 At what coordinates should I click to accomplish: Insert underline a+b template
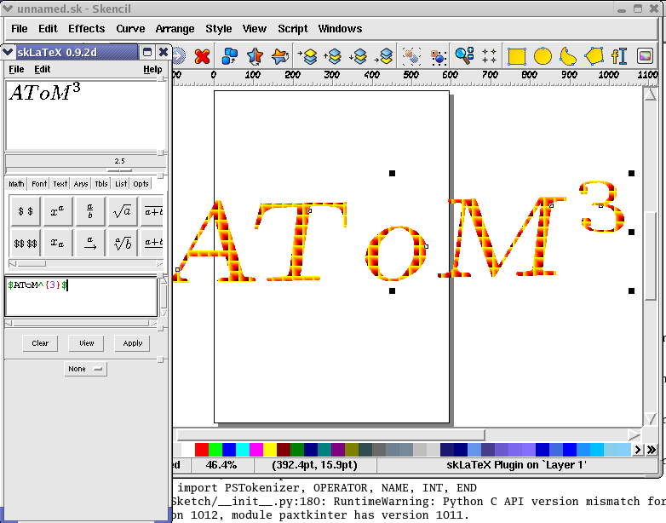(152, 243)
